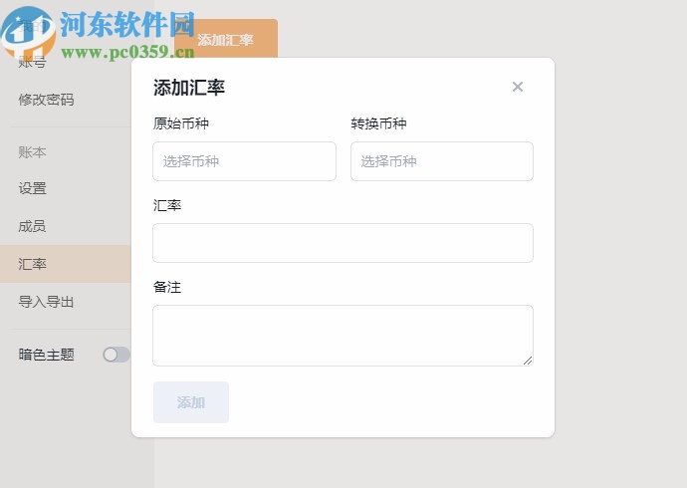Open 成员 in the sidebar
687x488 pixels.
click(32, 226)
